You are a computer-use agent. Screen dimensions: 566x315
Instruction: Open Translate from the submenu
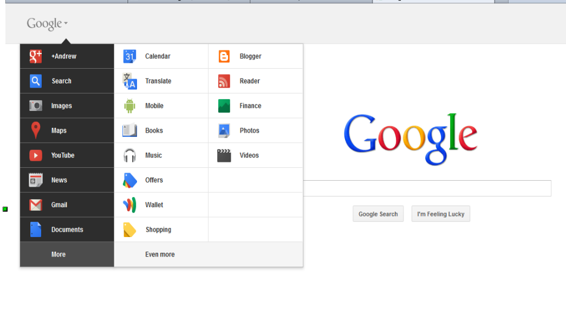(161, 81)
